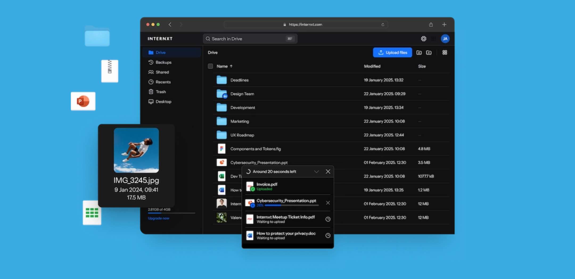This screenshot has width=575, height=279.
Task: Open the apps grid switcher icon
Action: pyautogui.click(x=434, y=39)
